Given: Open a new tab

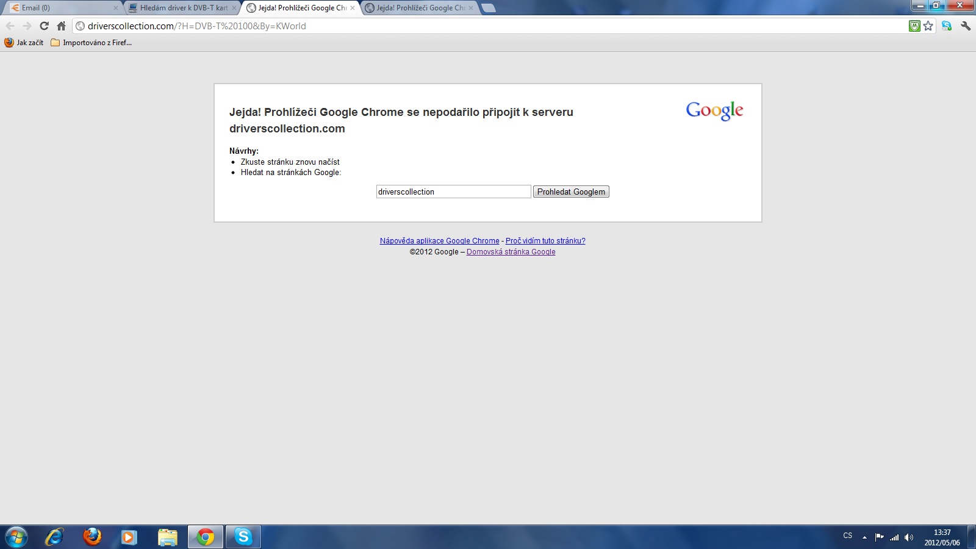Looking at the screenshot, I should pos(489,8).
